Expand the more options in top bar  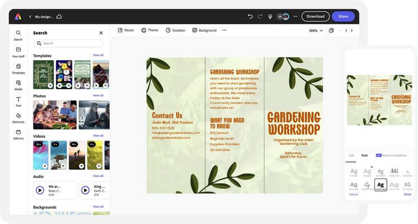(x=295, y=17)
